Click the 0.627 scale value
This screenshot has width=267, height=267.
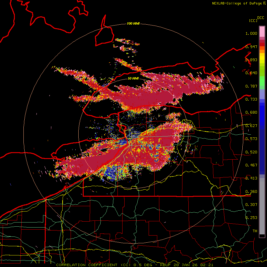tap(251, 126)
